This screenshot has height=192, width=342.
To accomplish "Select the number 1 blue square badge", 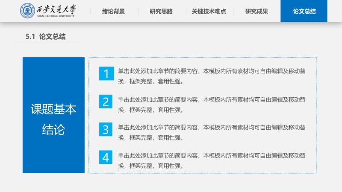I will pyautogui.click(x=106, y=73).
